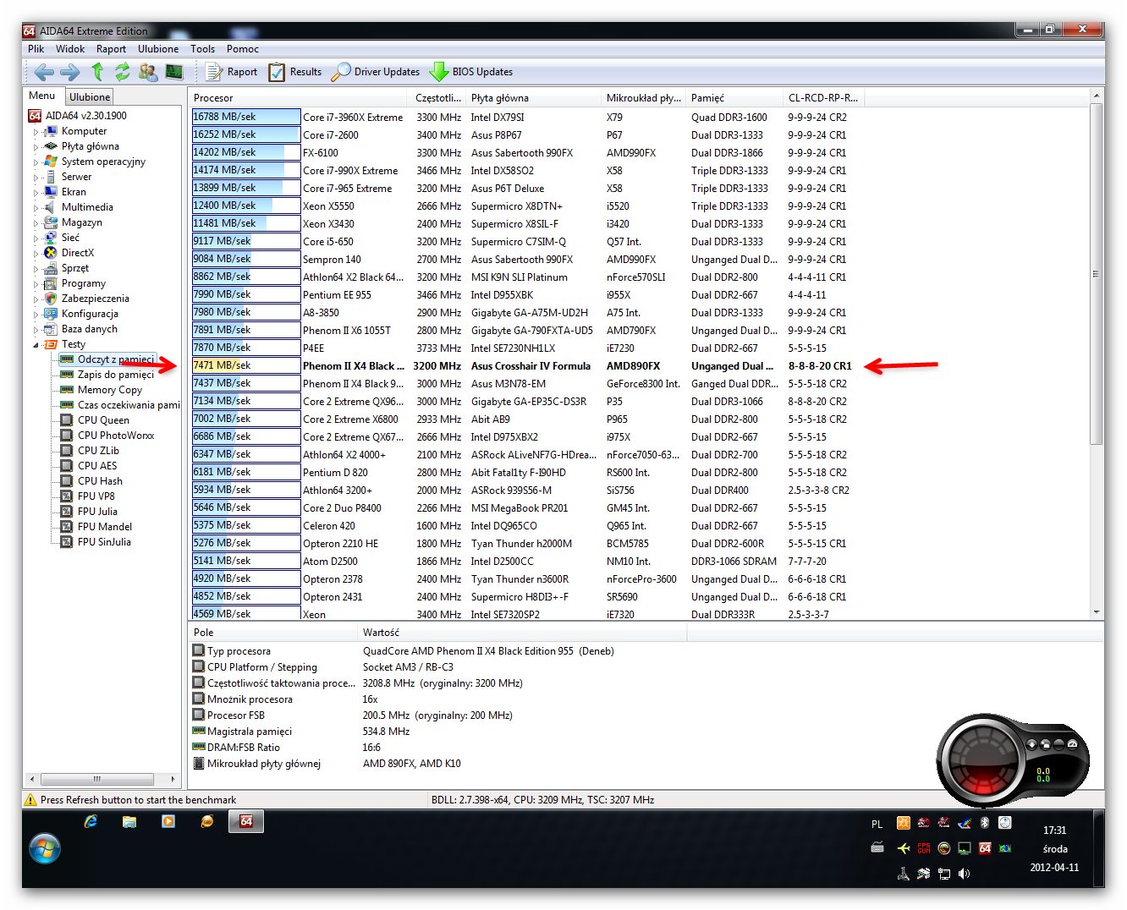Image resolution: width=1127 pixels, height=910 pixels.
Task: Open Results clipboard icon in toolbar
Action: point(295,72)
